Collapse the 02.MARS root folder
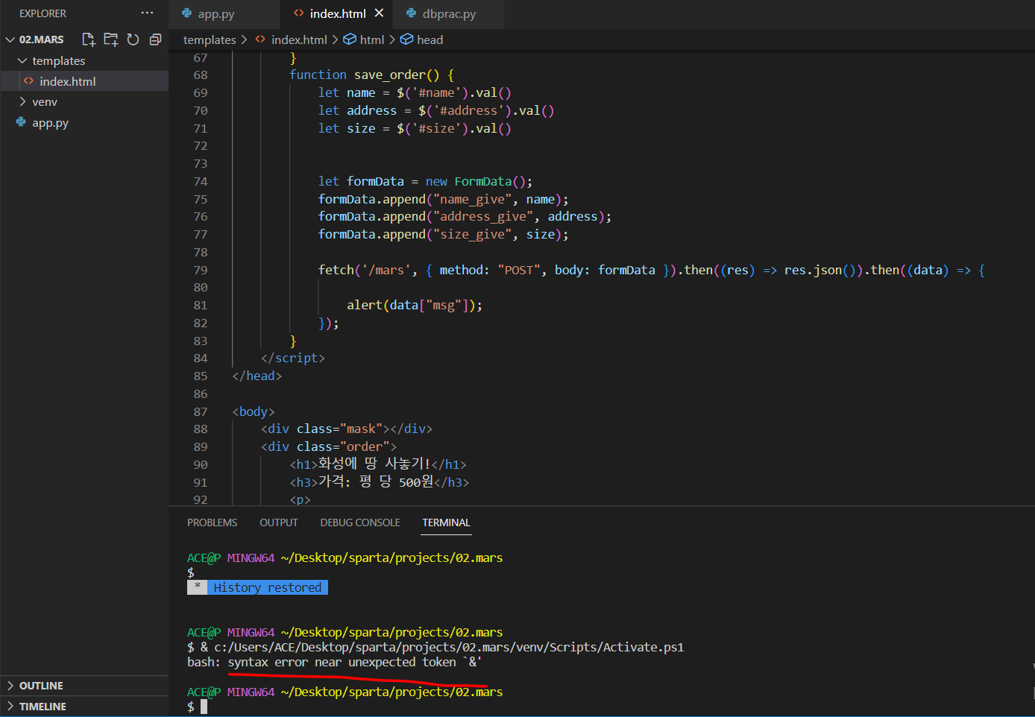 [10, 40]
